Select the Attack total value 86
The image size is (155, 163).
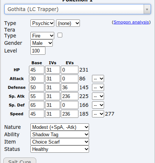click(82, 79)
